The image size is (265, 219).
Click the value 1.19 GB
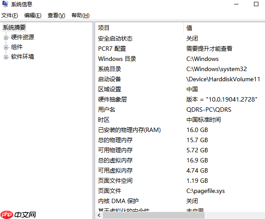click(x=197, y=181)
